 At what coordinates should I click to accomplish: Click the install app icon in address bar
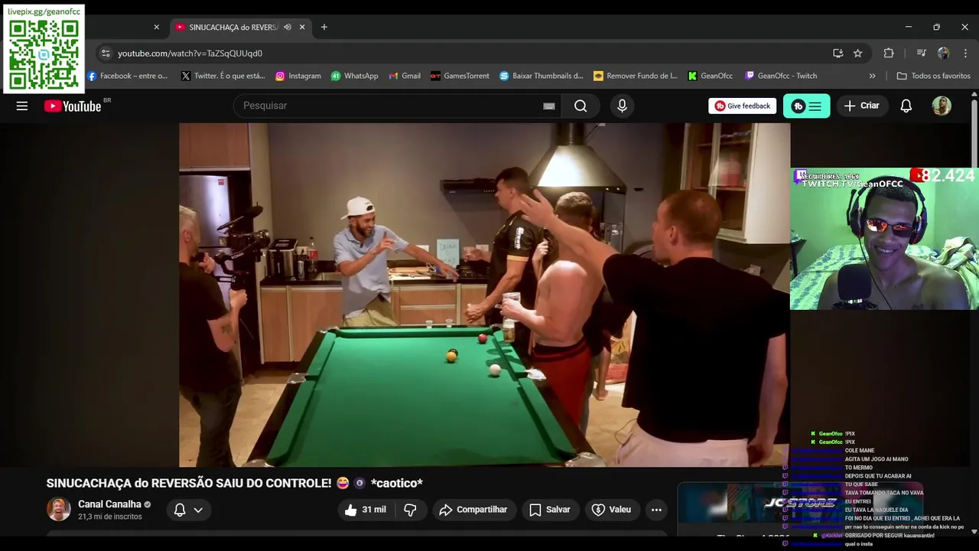click(838, 53)
